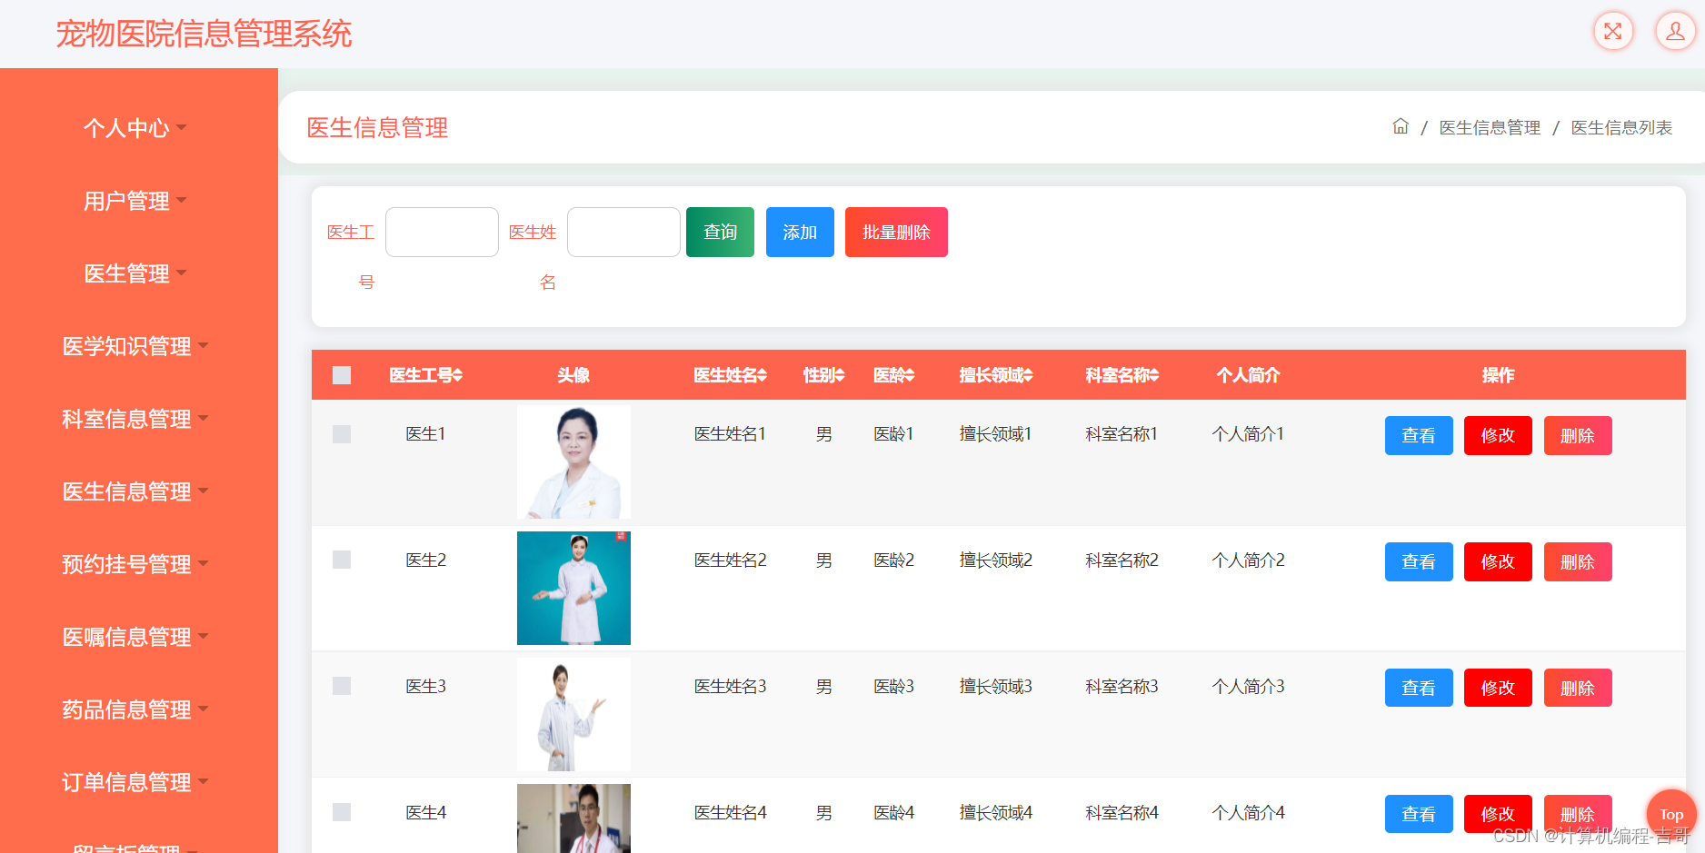1705x853 pixels.
Task: Click the 医龄1 cell
Action: [893, 434]
